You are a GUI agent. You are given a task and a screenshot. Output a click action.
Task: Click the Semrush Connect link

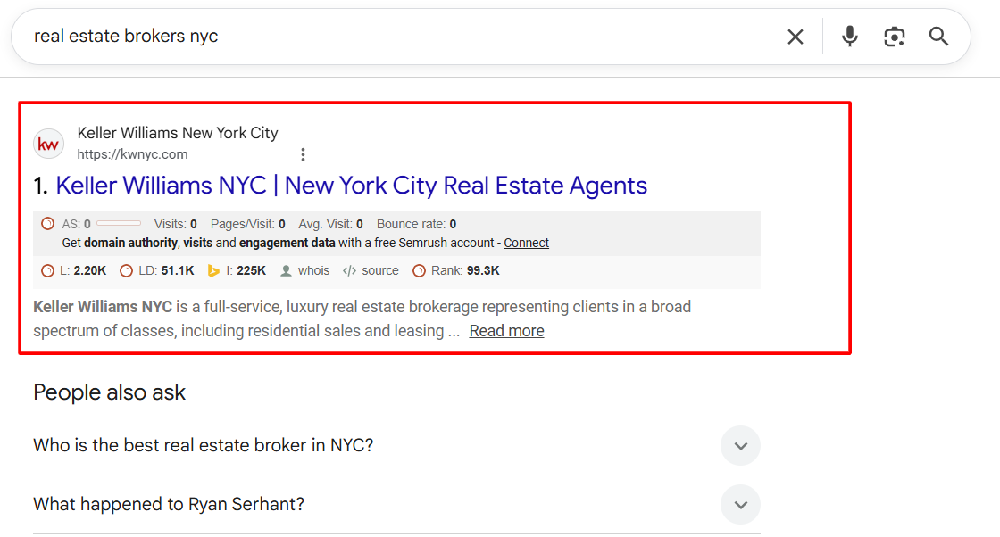click(x=526, y=243)
